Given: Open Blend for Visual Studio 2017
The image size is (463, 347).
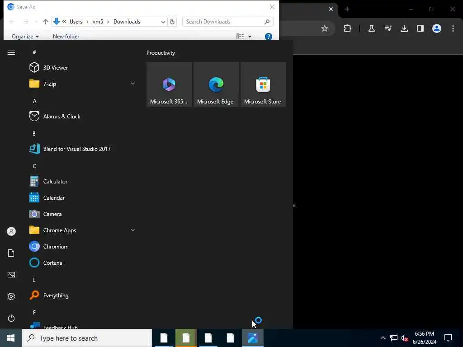Looking at the screenshot, I should [83, 149].
